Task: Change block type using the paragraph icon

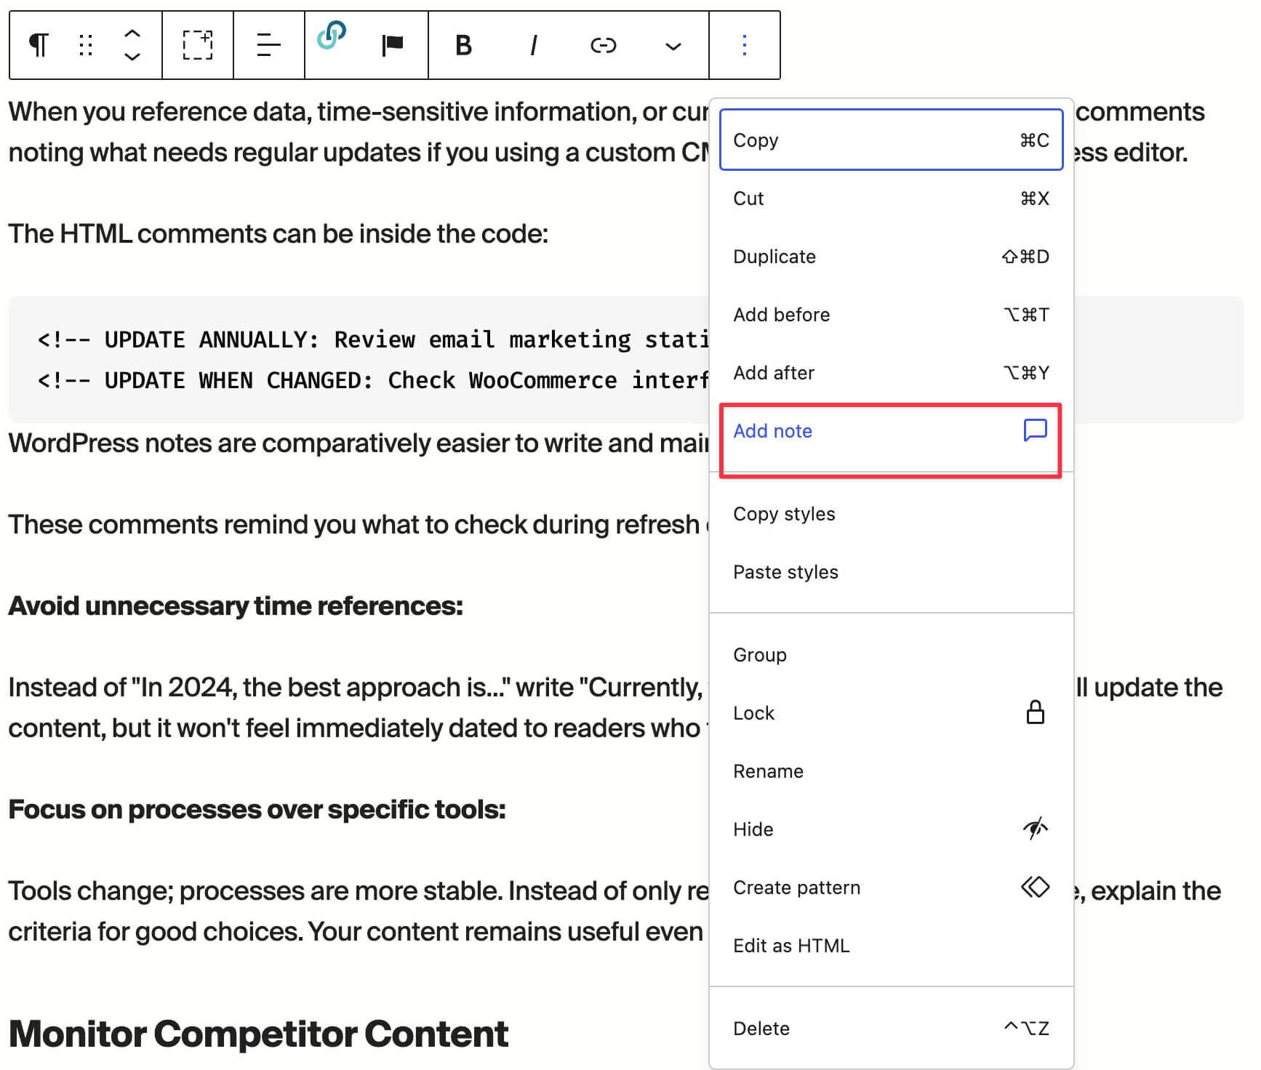Action: coord(38,45)
